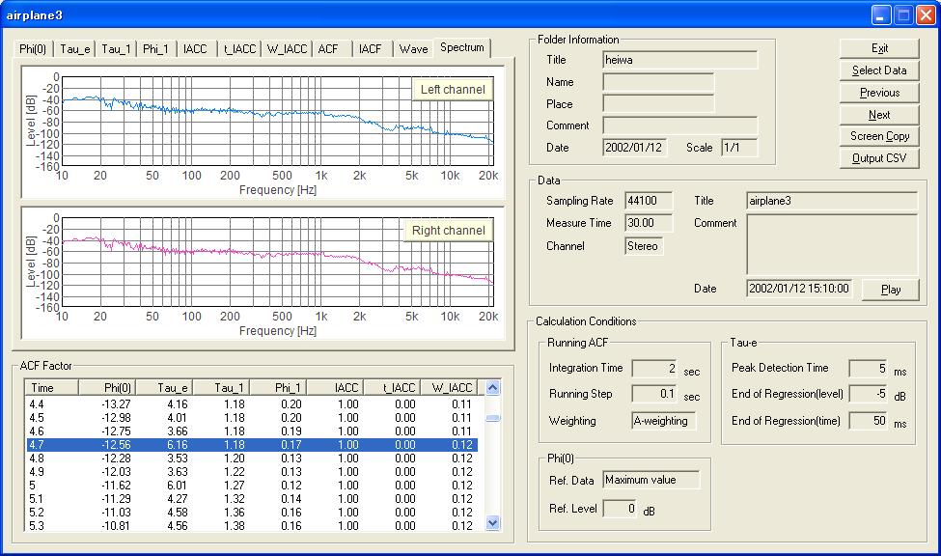Minimize the airplane3 window

[x=880, y=14]
